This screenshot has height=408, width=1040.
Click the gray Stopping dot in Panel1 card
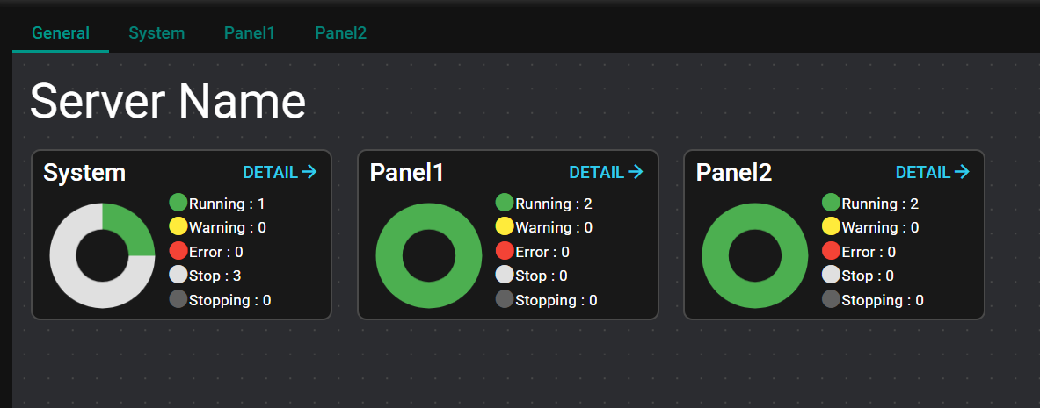505,299
